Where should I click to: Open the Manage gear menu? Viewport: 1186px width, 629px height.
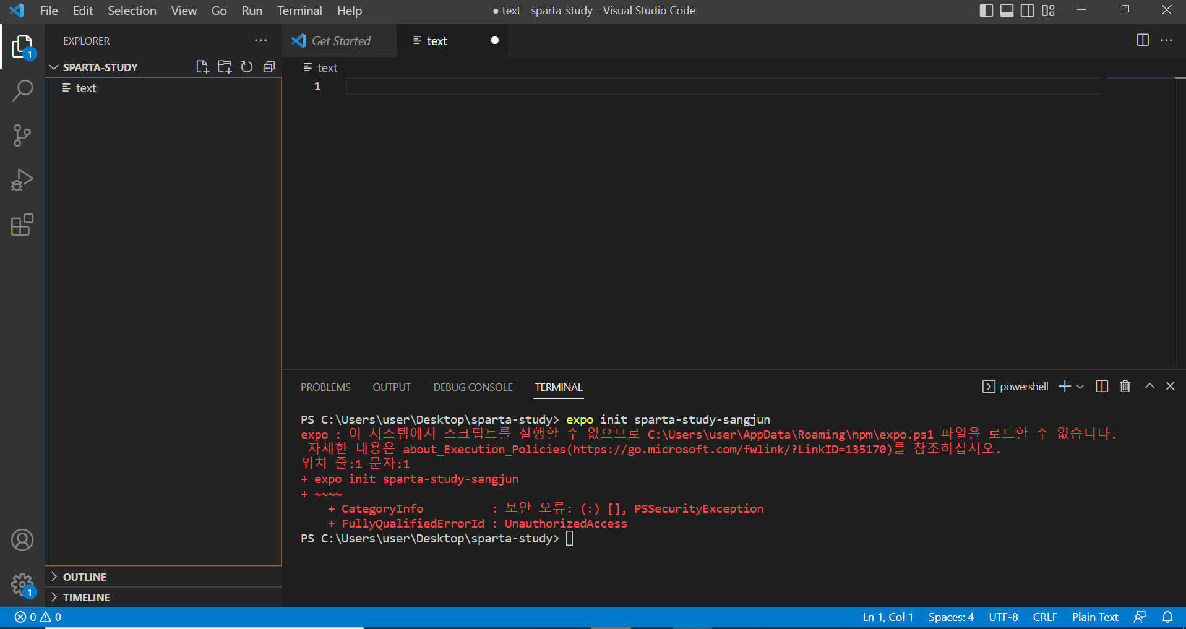click(22, 584)
